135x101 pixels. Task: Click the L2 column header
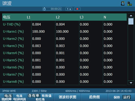pos(58,17)
